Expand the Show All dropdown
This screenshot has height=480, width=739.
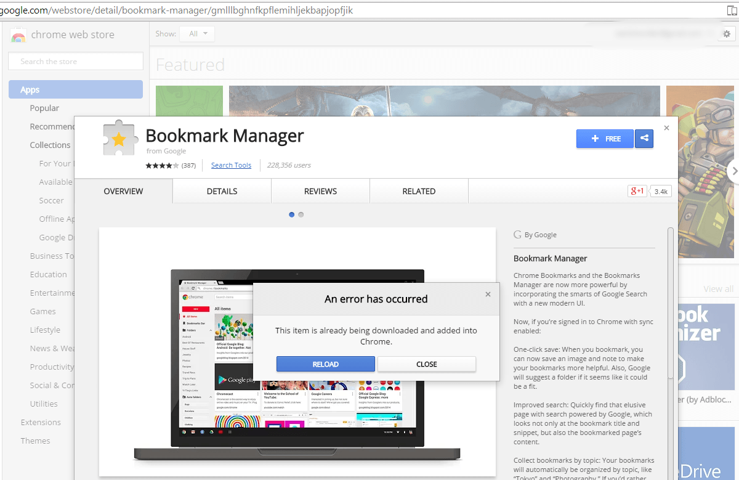[198, 34]
